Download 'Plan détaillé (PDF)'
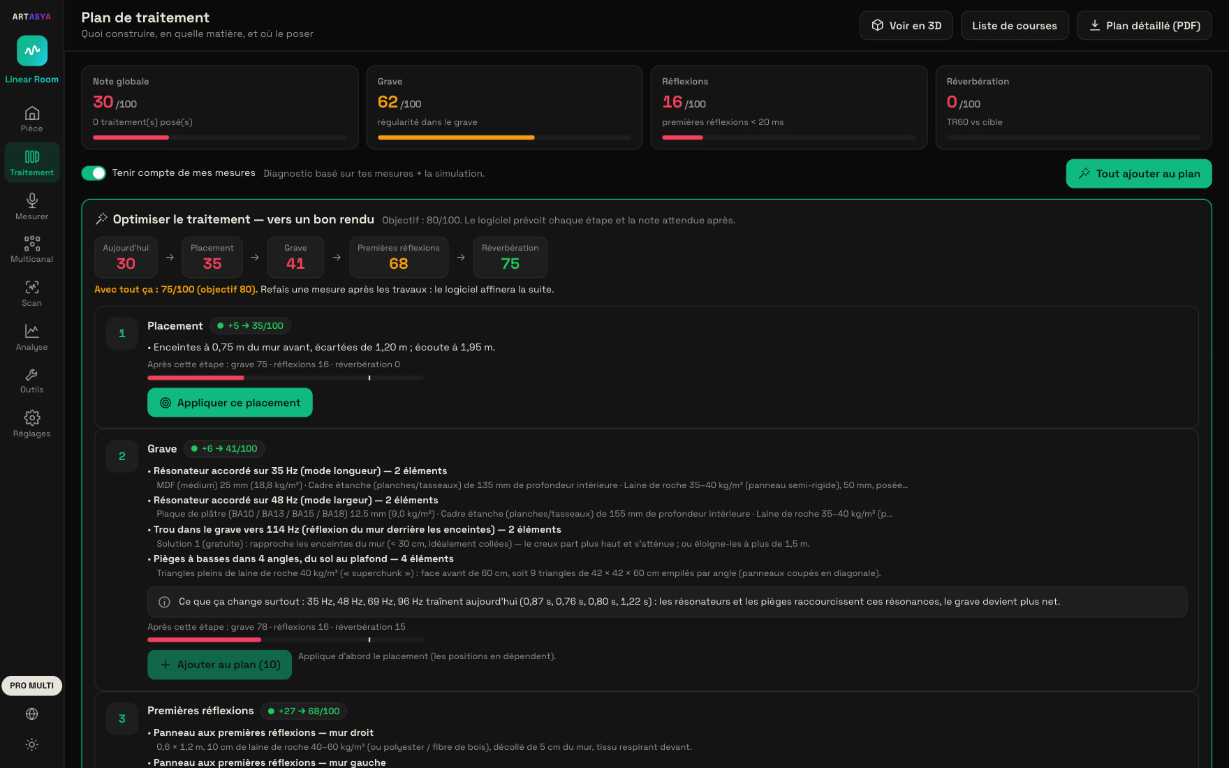Image resolution: width=1229 pixels, height=768 pixels. tap(1144, 26)
